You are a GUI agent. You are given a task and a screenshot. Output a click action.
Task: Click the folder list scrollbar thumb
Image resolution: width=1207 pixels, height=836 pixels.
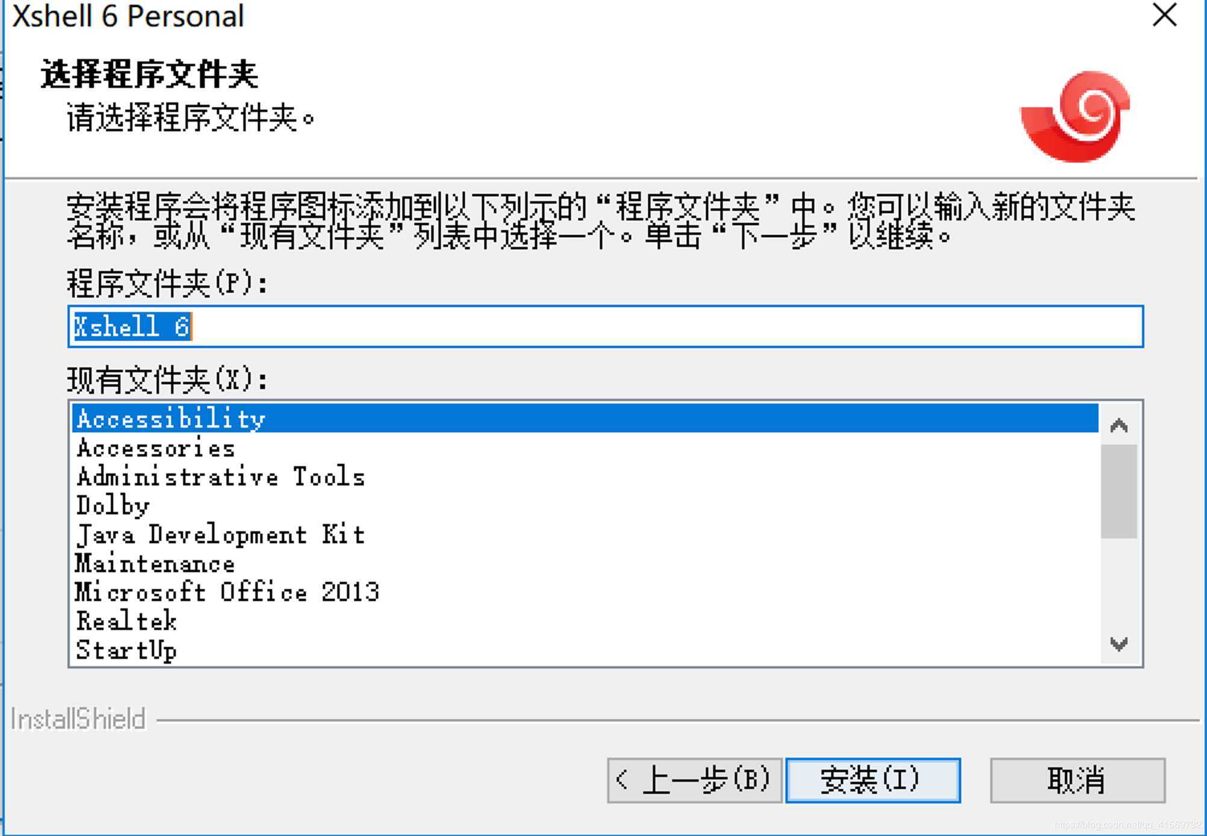(1119, 491)
